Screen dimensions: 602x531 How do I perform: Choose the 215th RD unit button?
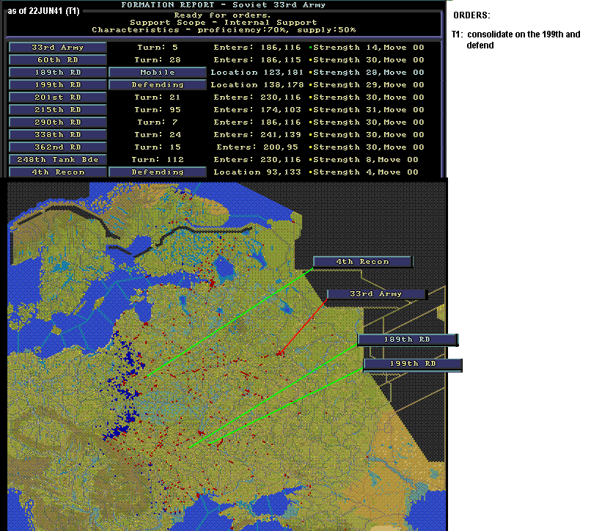(x=58, y=110)
